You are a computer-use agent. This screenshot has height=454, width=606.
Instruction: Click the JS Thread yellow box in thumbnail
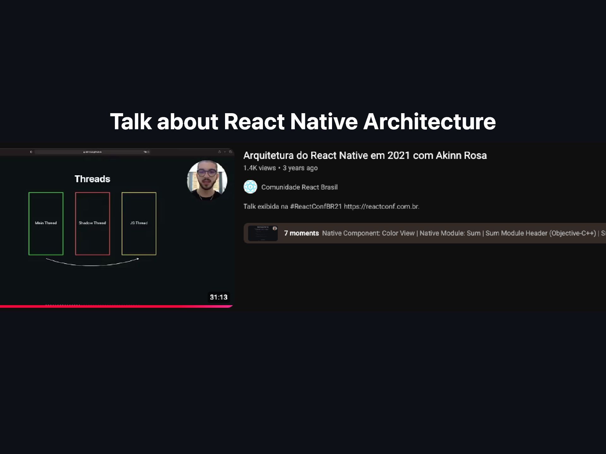139,224
